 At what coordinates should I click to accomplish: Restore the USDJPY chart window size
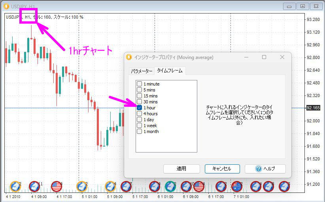coord(302,6)
